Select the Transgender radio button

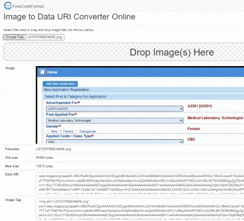point(76,131)
